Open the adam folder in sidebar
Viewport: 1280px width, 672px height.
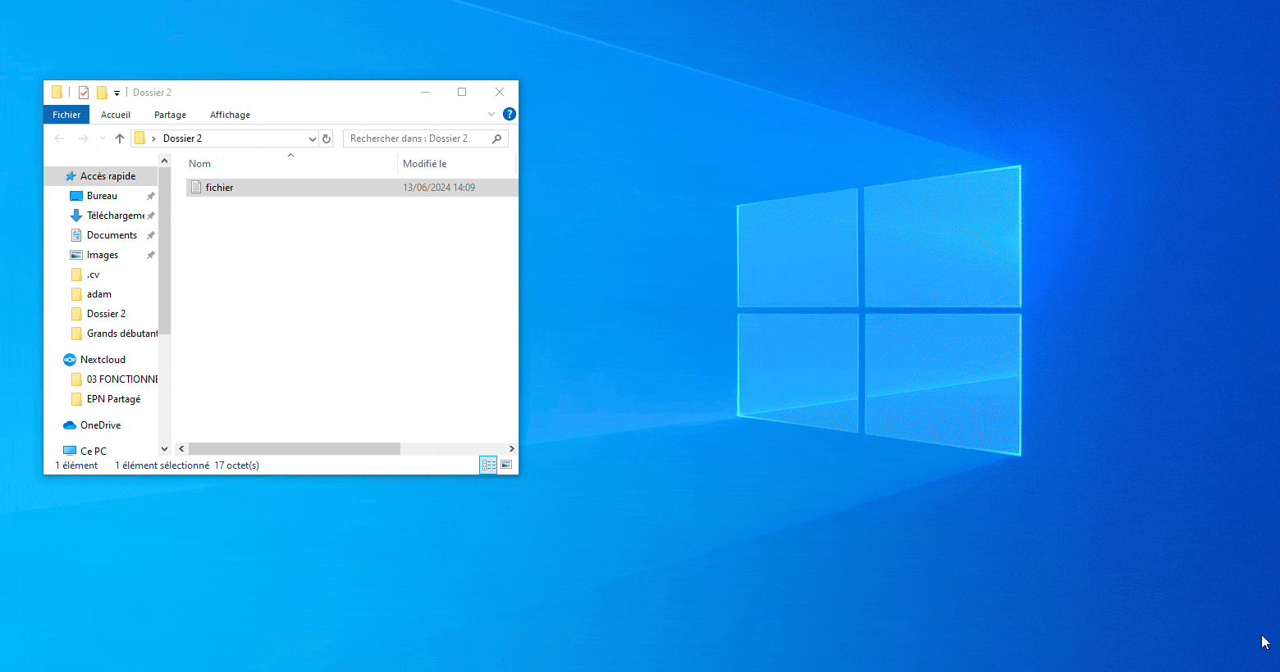click(x=98, y=294)
